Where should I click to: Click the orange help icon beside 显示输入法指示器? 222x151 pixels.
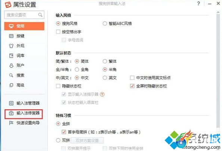102,94
